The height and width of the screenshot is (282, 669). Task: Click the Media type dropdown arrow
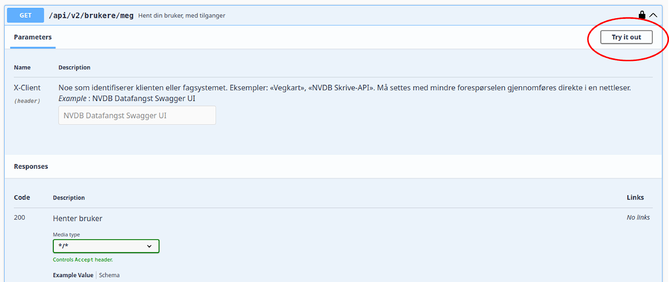(149, 246)
